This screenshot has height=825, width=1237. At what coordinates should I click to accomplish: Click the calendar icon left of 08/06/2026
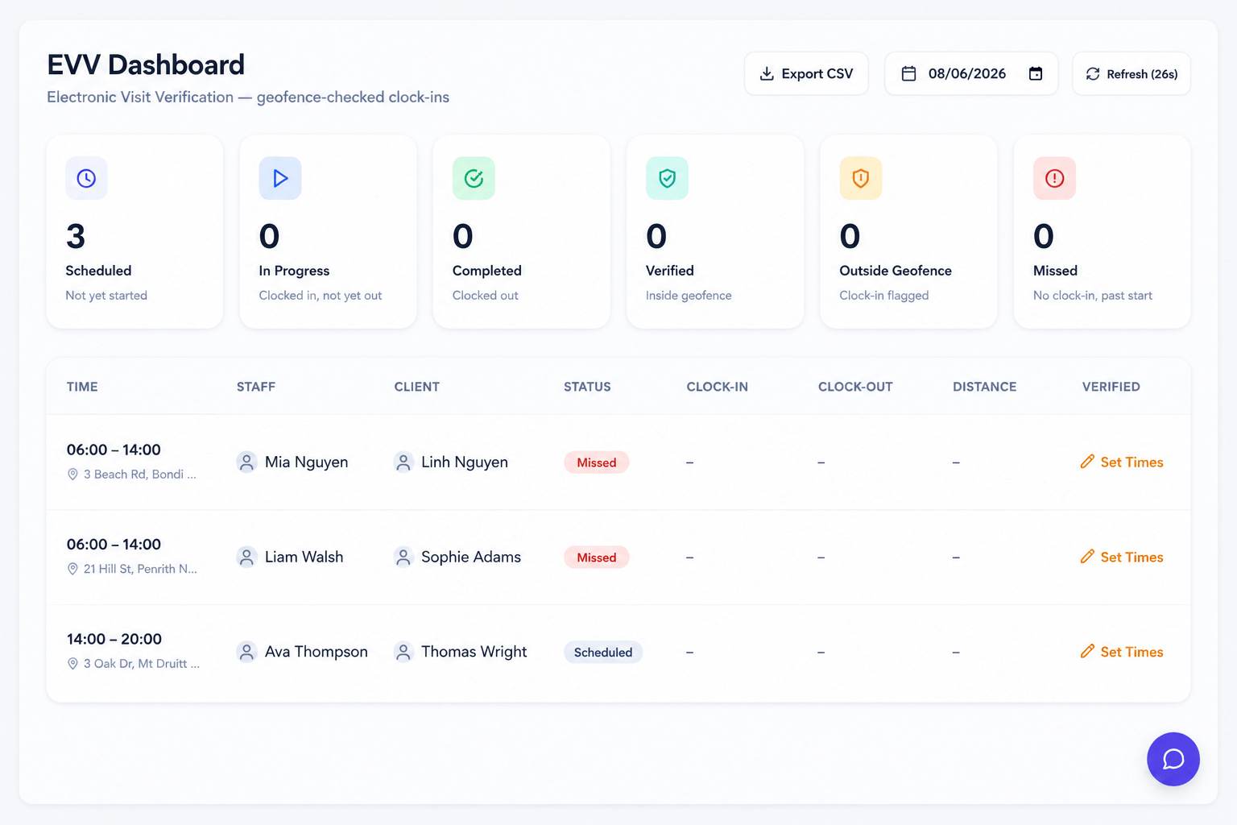point(908,73)
